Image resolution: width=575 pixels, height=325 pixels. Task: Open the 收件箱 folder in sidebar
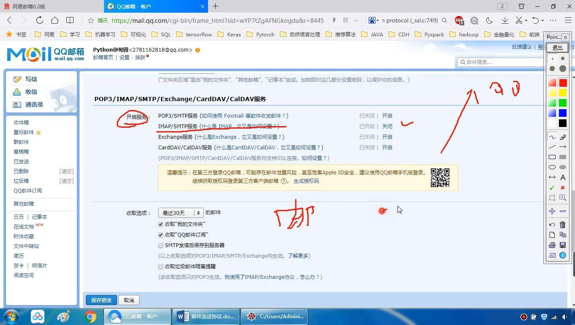point(21,122)
